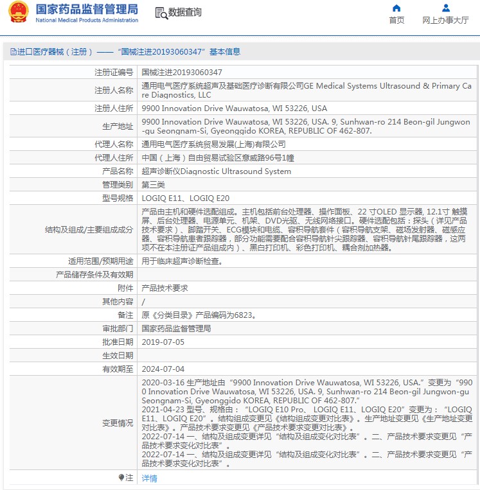The image size is (480, 490).
Task: Click the 首页 home icon
Action: pos(396,8)
